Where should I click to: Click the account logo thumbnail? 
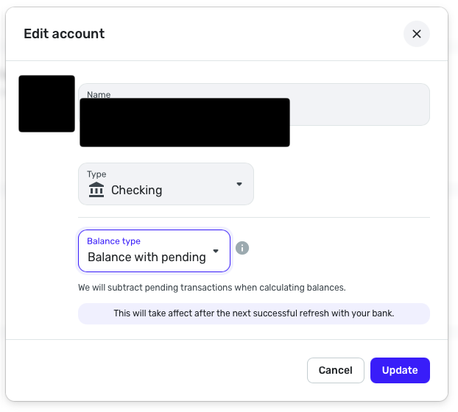click(46, 104)
